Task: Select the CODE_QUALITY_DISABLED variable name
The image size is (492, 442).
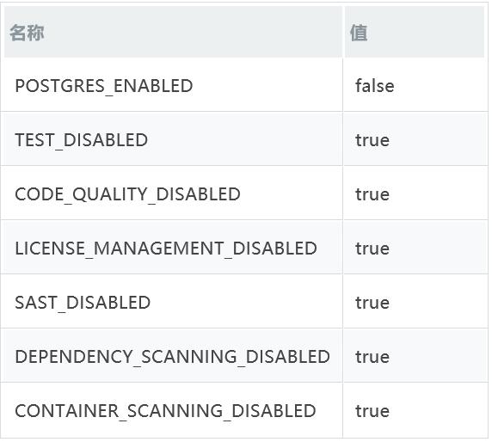Action: (x=127, y=194)
